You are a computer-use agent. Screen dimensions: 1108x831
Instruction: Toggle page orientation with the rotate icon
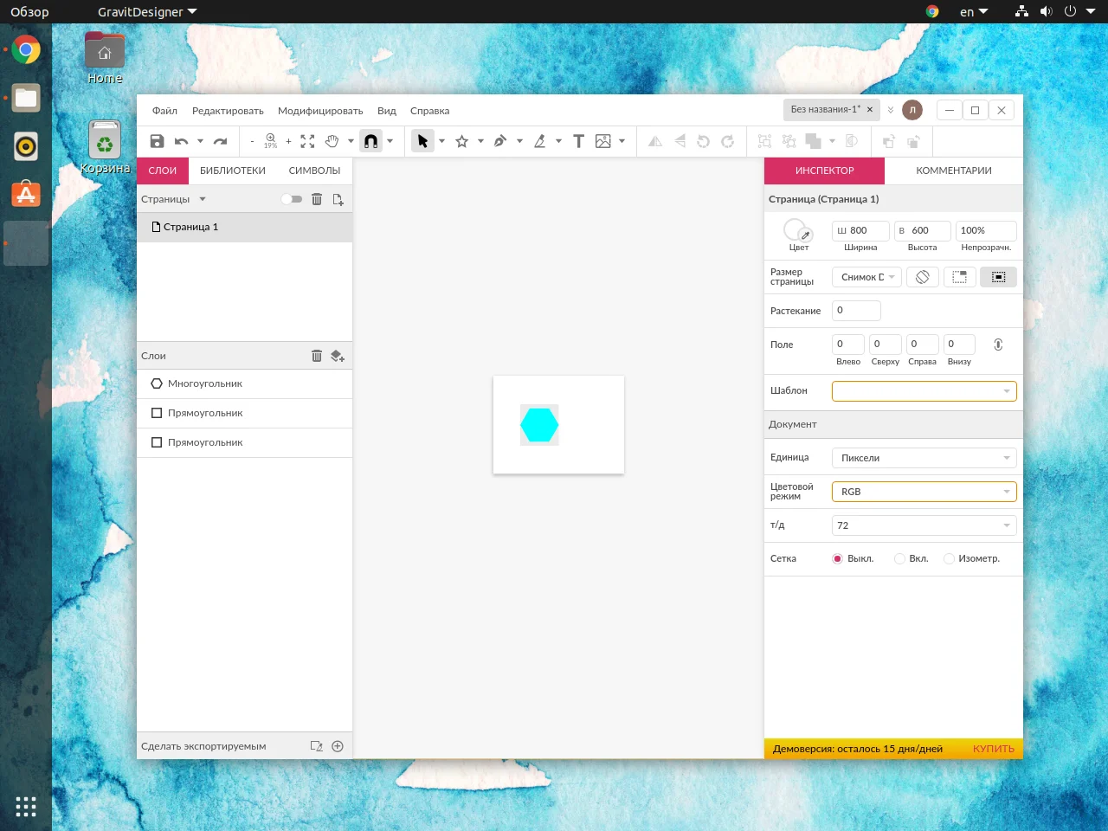[x=923, y=277]
